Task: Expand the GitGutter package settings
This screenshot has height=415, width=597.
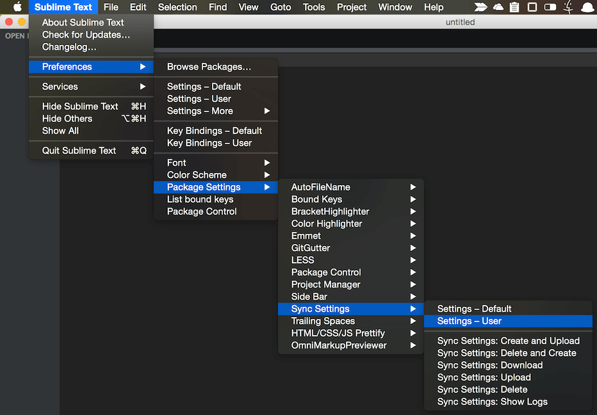Action: (x=351, y=248)
